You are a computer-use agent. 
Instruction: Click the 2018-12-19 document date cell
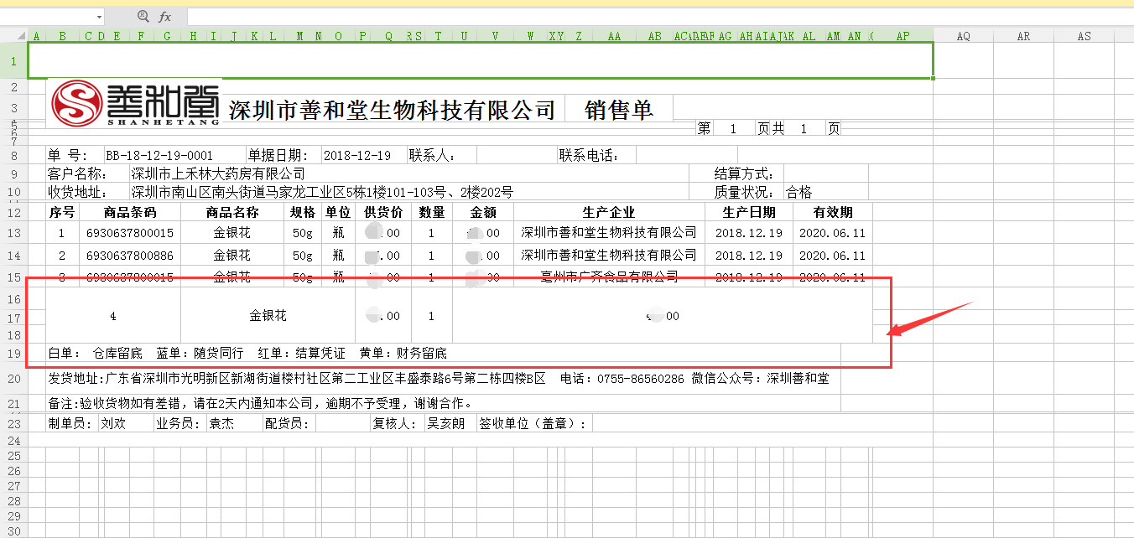357,156
